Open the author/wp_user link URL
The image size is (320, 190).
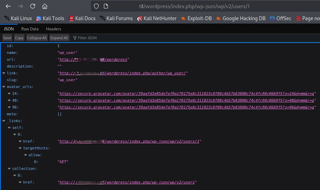point(123,73)
